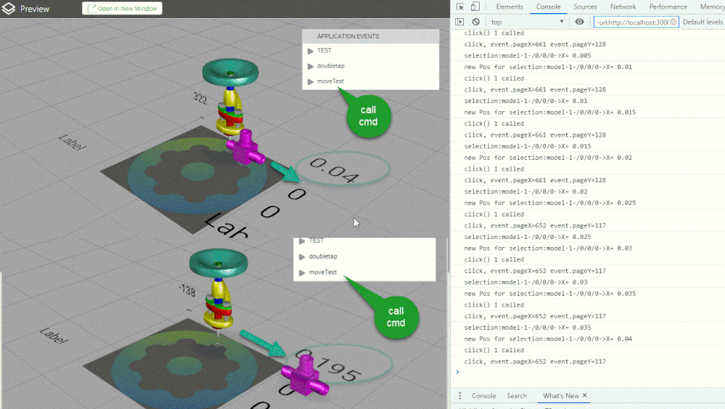Click moveTest label in lower events list
Image resolution: width=725 pixels, height=409 pixels.
(x=322, y=272)
